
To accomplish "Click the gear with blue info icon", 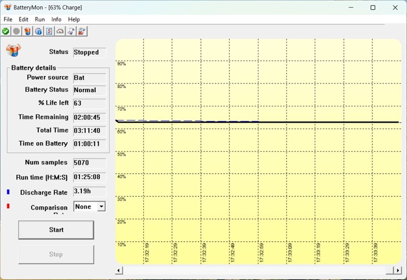I will tap(39, 32).
